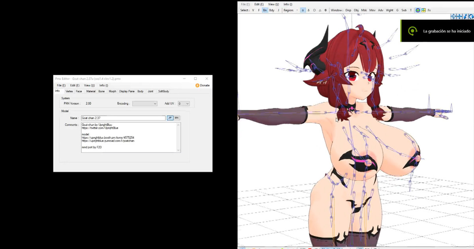Toggle the EN language button
The image size is (474, 249).
point(177,118)
